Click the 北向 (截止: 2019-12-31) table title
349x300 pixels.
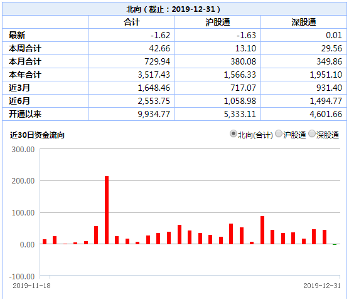pos(173,9)
